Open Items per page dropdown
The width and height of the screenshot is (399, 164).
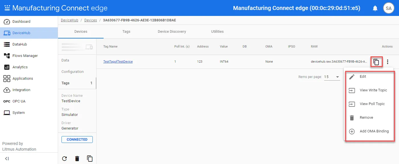(332, 77)
